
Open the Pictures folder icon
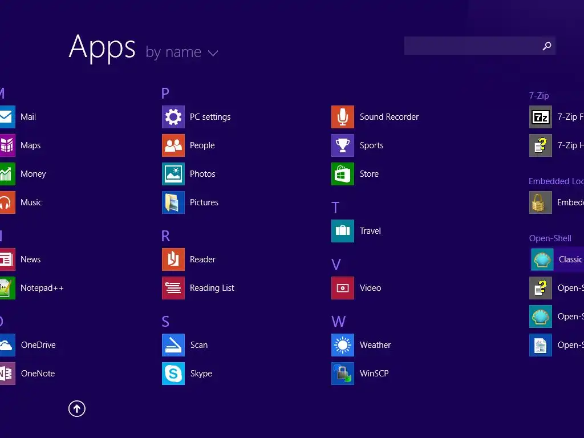pos(173,202)
